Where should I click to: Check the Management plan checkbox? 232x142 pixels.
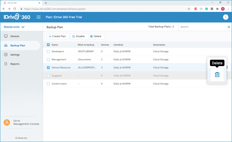48,59
